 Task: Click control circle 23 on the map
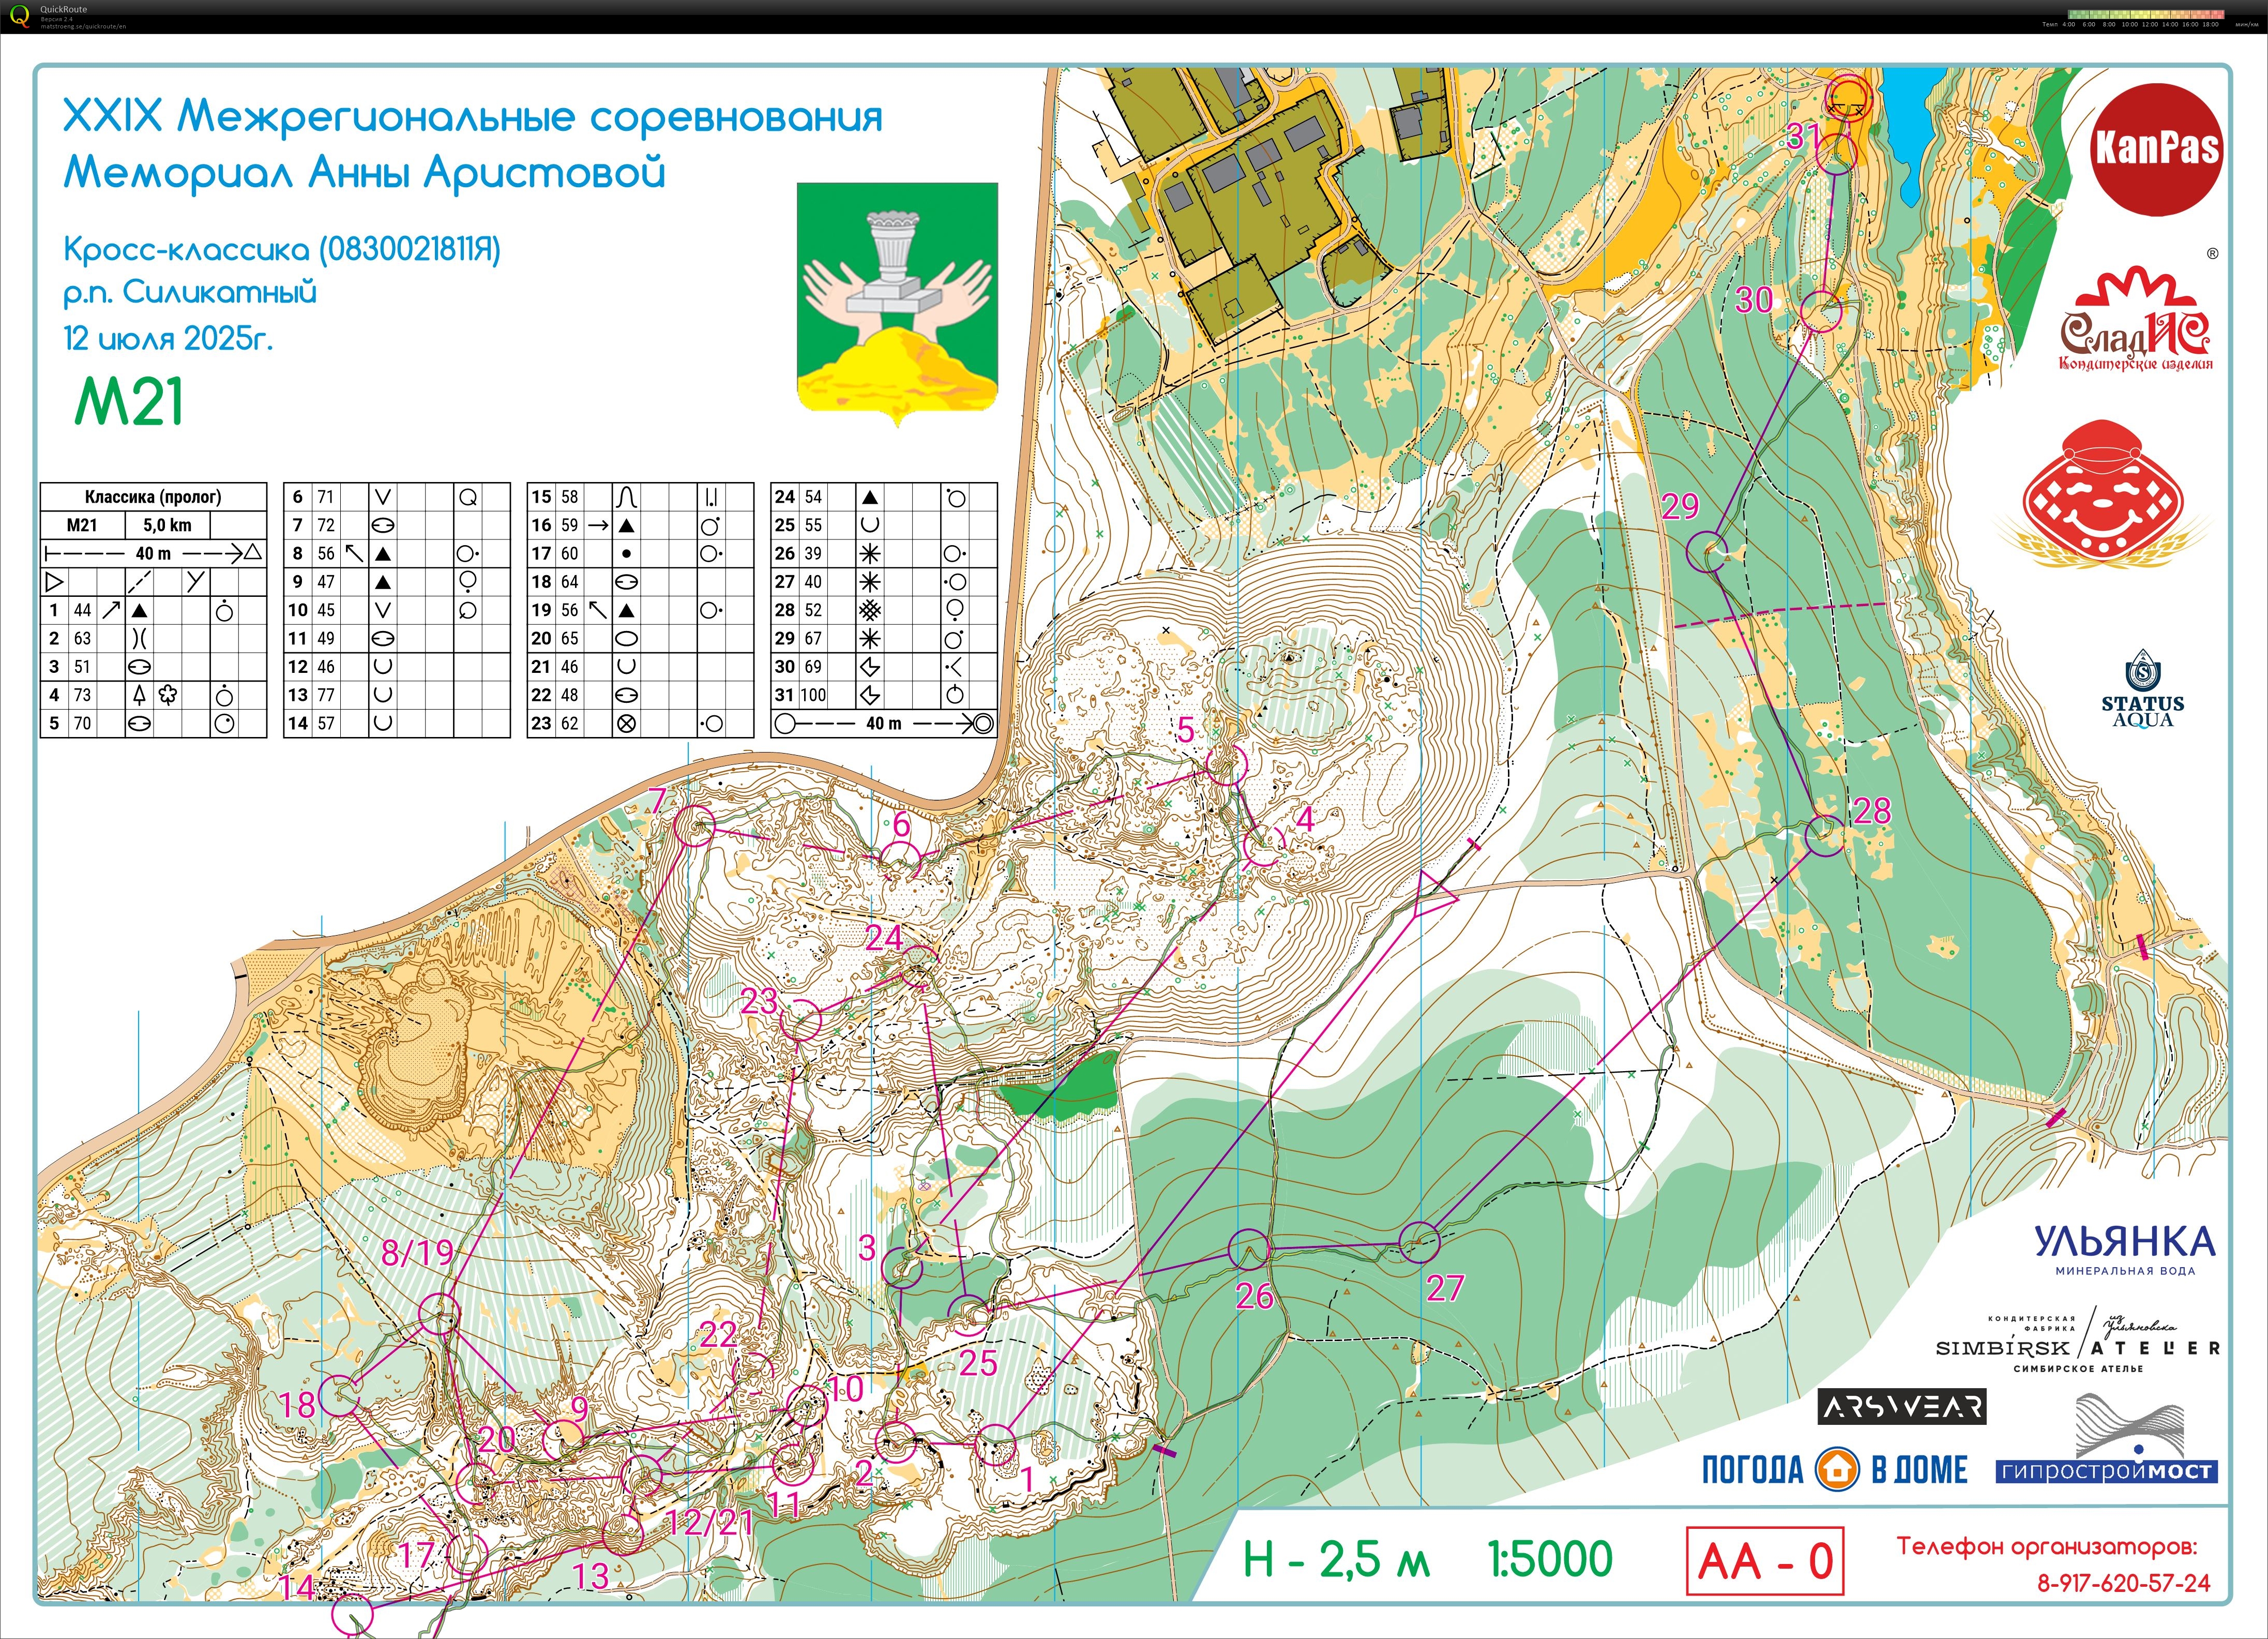point(801,1021)
